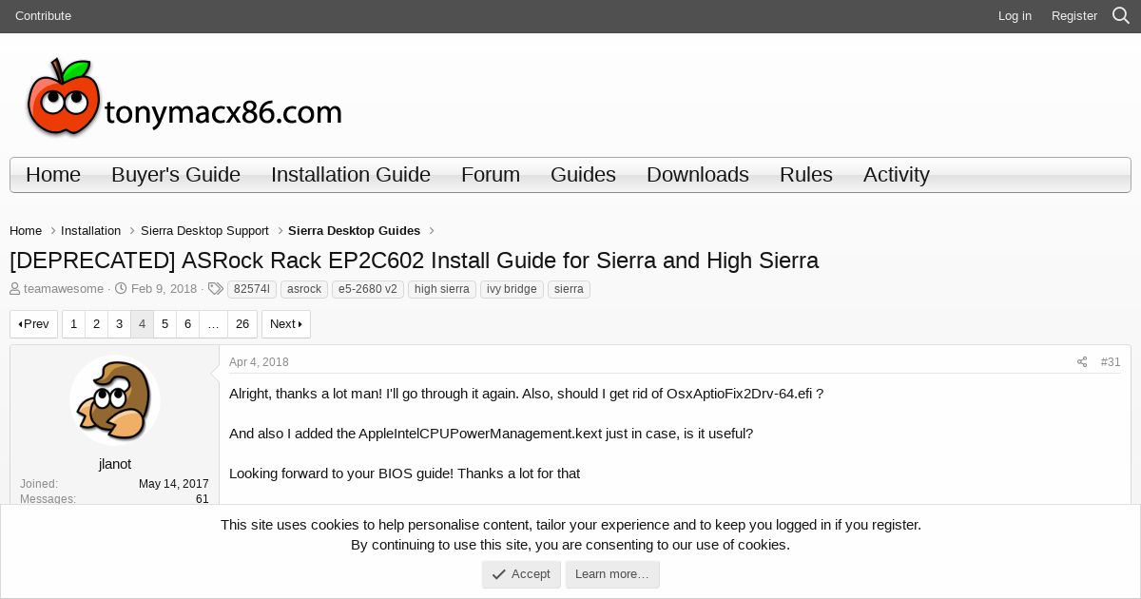Select current page 4
Screen dimensions: 1141x599
point(142,324)
